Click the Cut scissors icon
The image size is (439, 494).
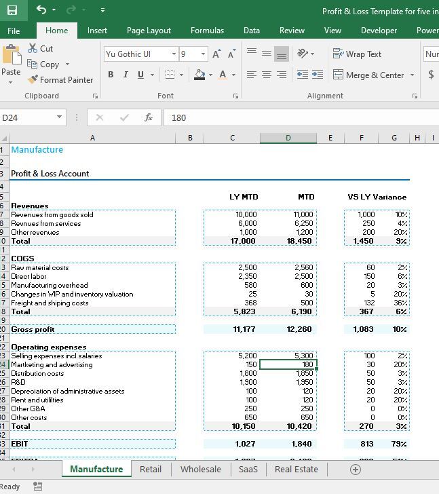[x=33, y=48]
